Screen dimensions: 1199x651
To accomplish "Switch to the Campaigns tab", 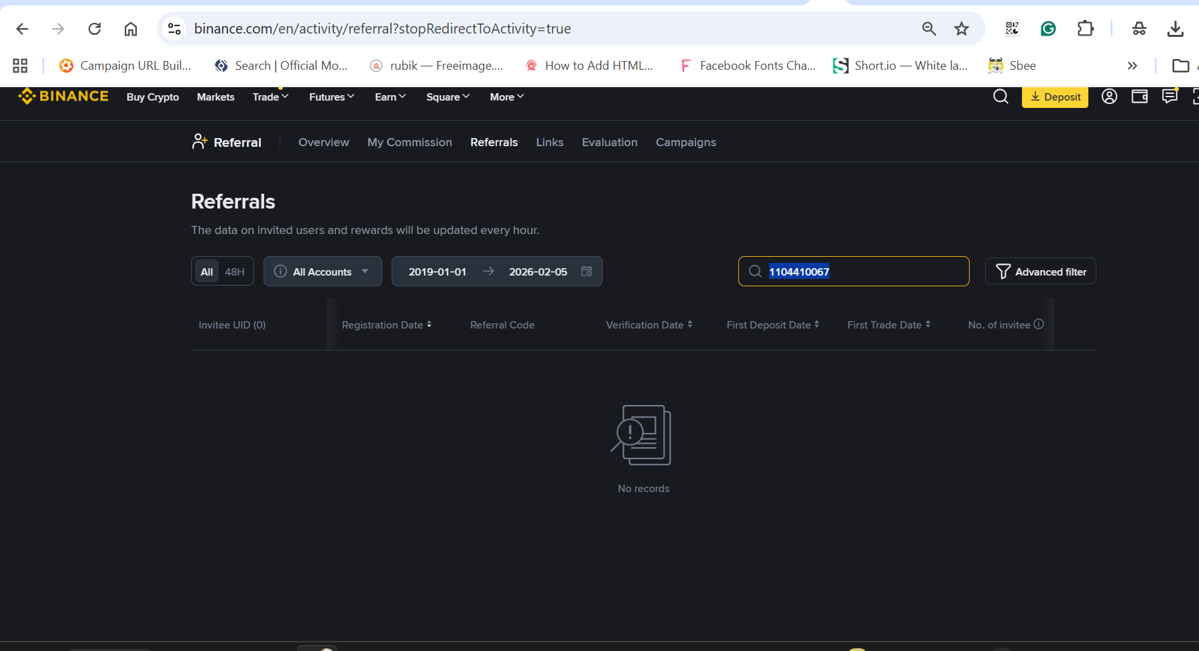I will point(686,142).
